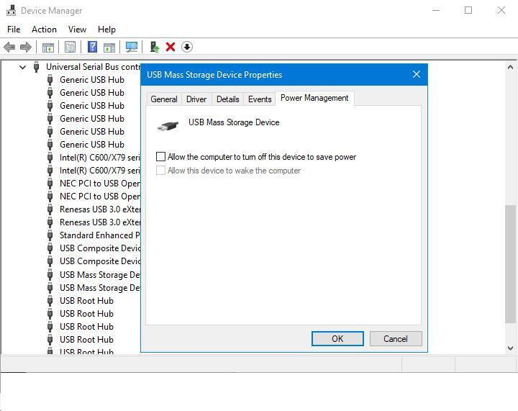Switch to the Events tab
Screen dimensions: 518x411
point(260,99)
